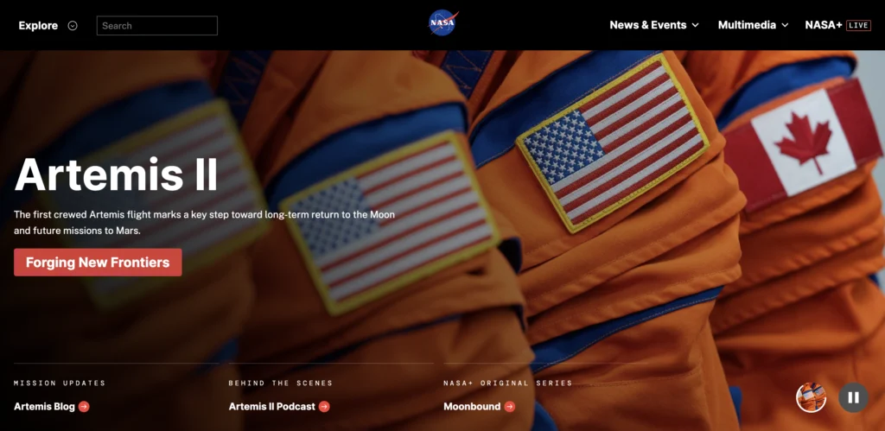This screenshot has height=431, width=885.
Task: Go to NASA+ streaming link
Action: [x=824, y=25]
